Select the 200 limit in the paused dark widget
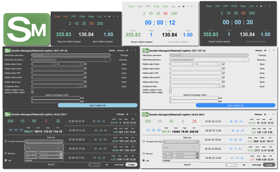This screenshot has width=280, height=172. (100, 24)
